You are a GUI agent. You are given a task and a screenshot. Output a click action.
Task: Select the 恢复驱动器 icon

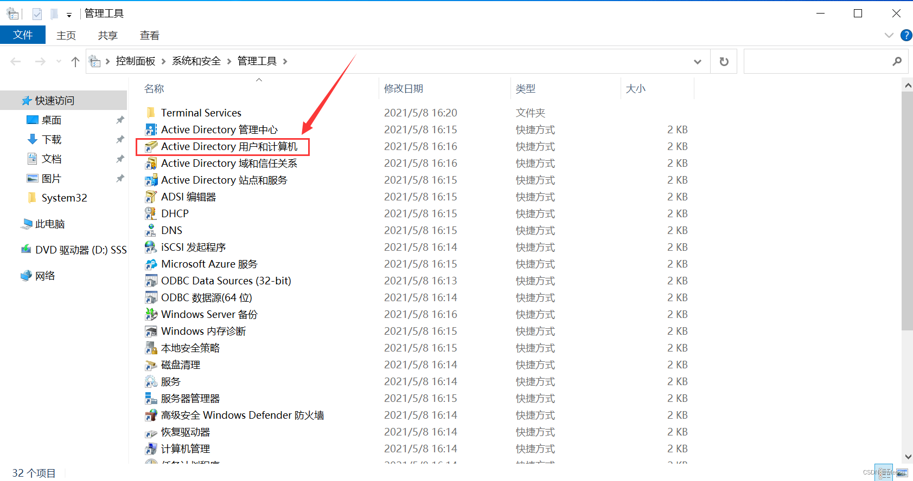click(x=151, y=432)
